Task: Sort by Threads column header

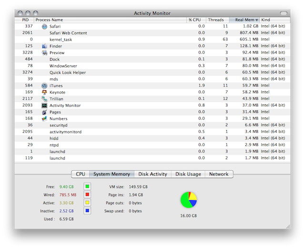Action: click(x=218, y=20)
